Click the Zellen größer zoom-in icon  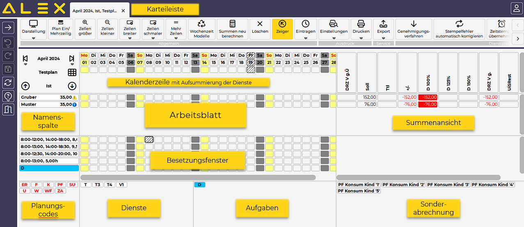[85, 23]
